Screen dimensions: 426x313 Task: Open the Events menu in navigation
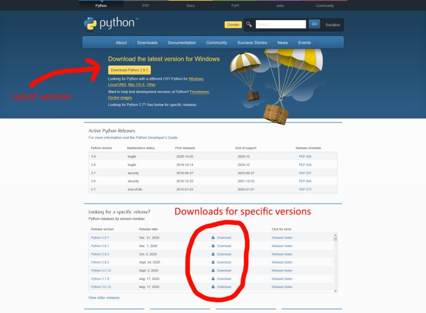pos(304,42)
